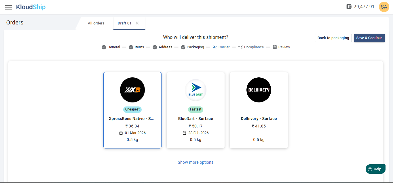Click the Compliance step icon
This screenshot has height=183, width=393.
pos(240,47)
